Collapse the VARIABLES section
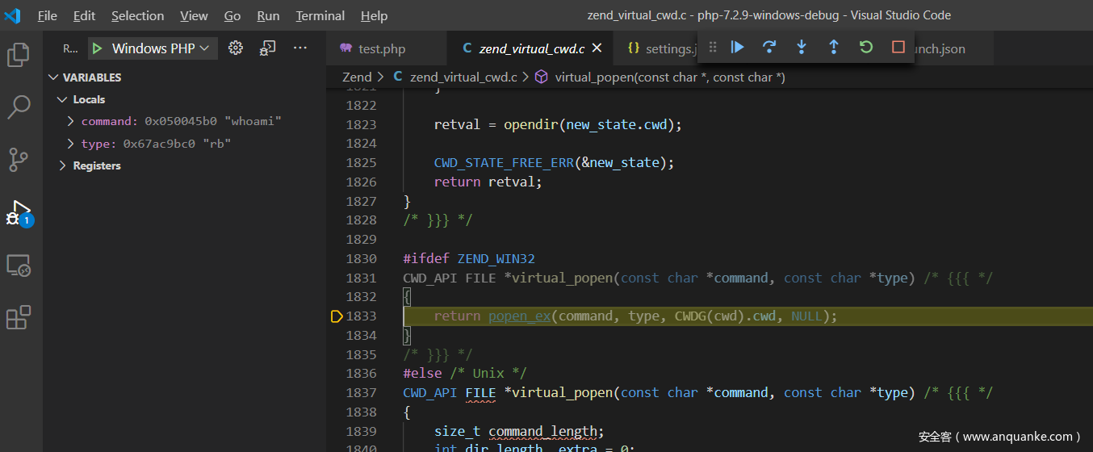This screenshot has height=452, width=1093. (54, 77)
